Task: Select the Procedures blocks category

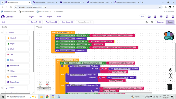Action: [x=17, y=82]
